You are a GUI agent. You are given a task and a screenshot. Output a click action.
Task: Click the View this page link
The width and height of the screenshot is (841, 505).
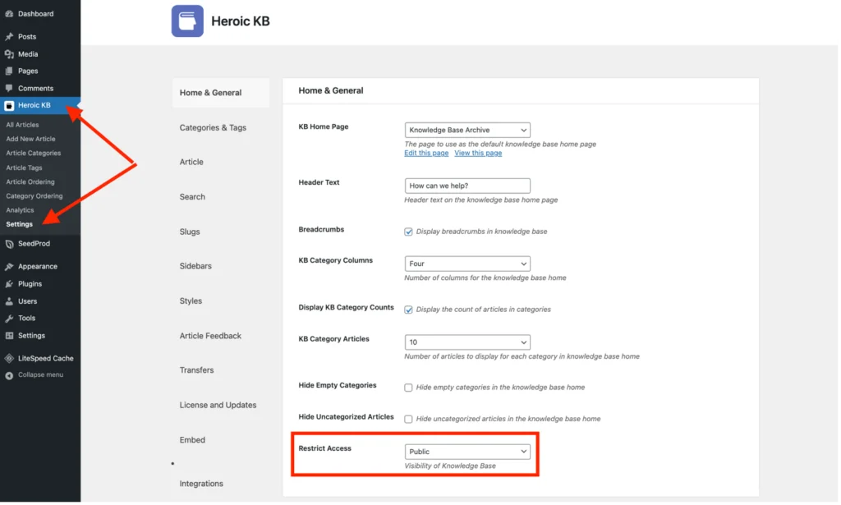[x=480, y=154]
